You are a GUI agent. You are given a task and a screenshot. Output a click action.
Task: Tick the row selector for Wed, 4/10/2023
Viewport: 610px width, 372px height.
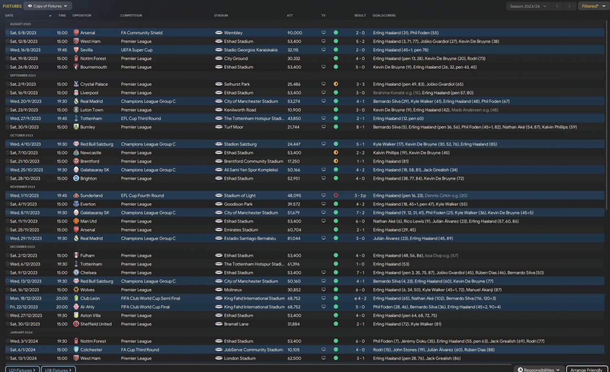click(x=7, y=144)
